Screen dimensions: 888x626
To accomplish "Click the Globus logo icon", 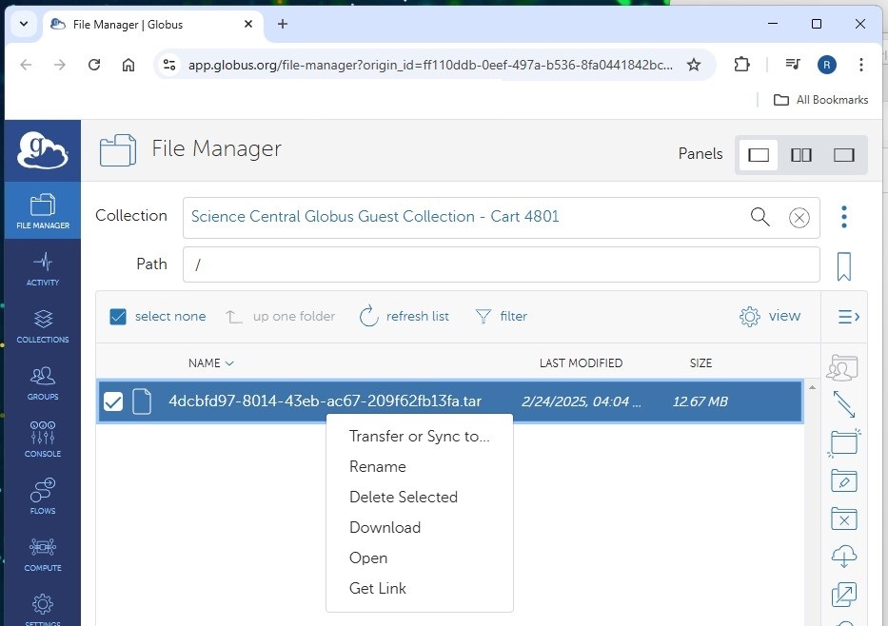I will (x=43, y=150).
